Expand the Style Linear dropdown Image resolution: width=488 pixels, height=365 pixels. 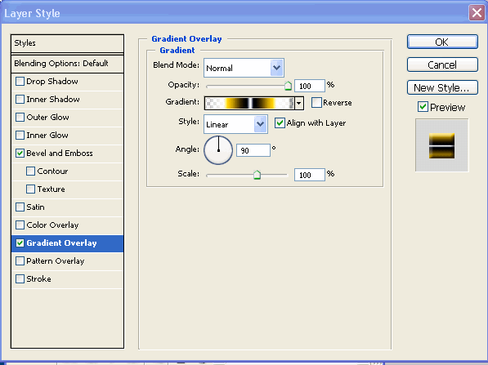(x=235, y=124)
